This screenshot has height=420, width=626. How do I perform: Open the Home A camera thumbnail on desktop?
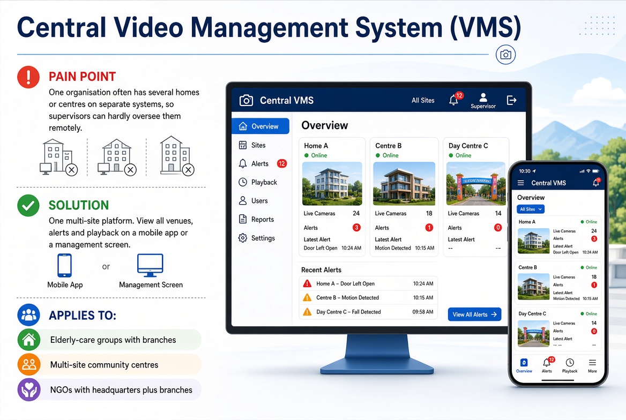click(332, 184)
